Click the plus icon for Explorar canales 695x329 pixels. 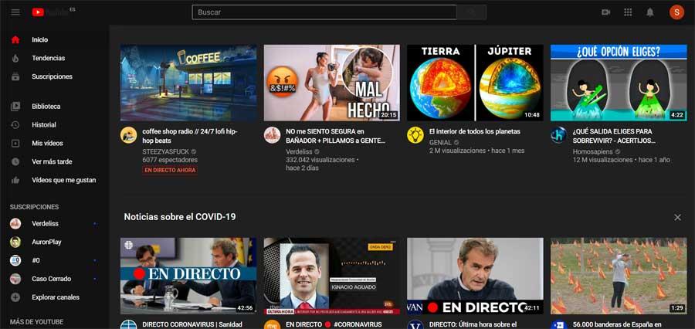[x=15, y=297]
